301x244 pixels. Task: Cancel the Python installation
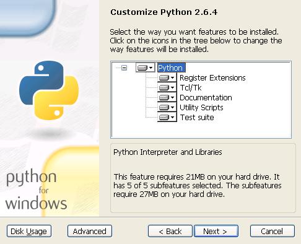pos(273,231)
